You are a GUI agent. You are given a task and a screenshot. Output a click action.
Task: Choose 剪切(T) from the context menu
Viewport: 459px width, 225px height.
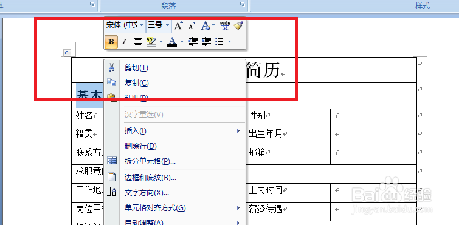[x=174, y=68]
